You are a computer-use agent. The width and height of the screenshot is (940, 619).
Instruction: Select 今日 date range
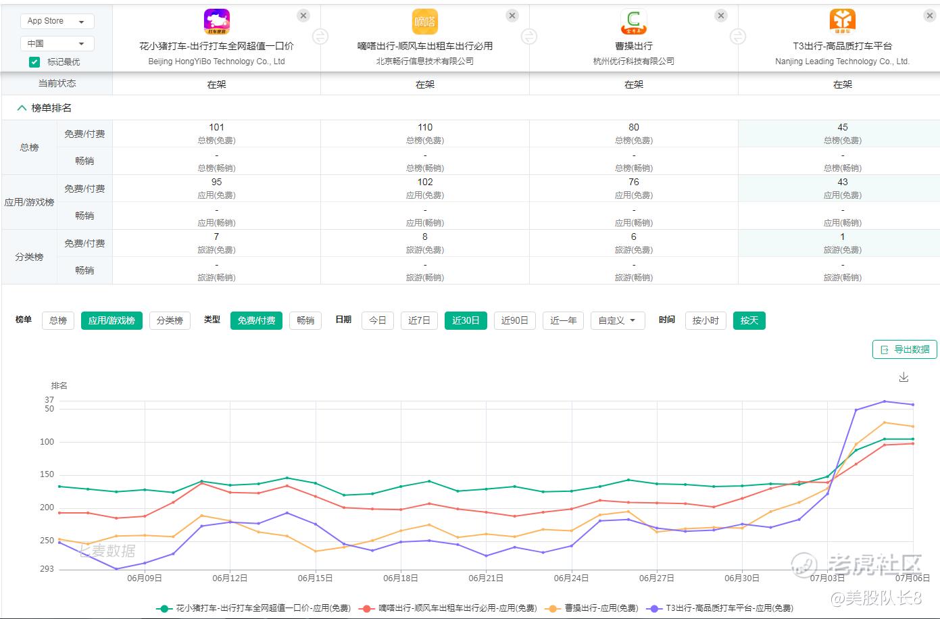click(x=378, y=320)
